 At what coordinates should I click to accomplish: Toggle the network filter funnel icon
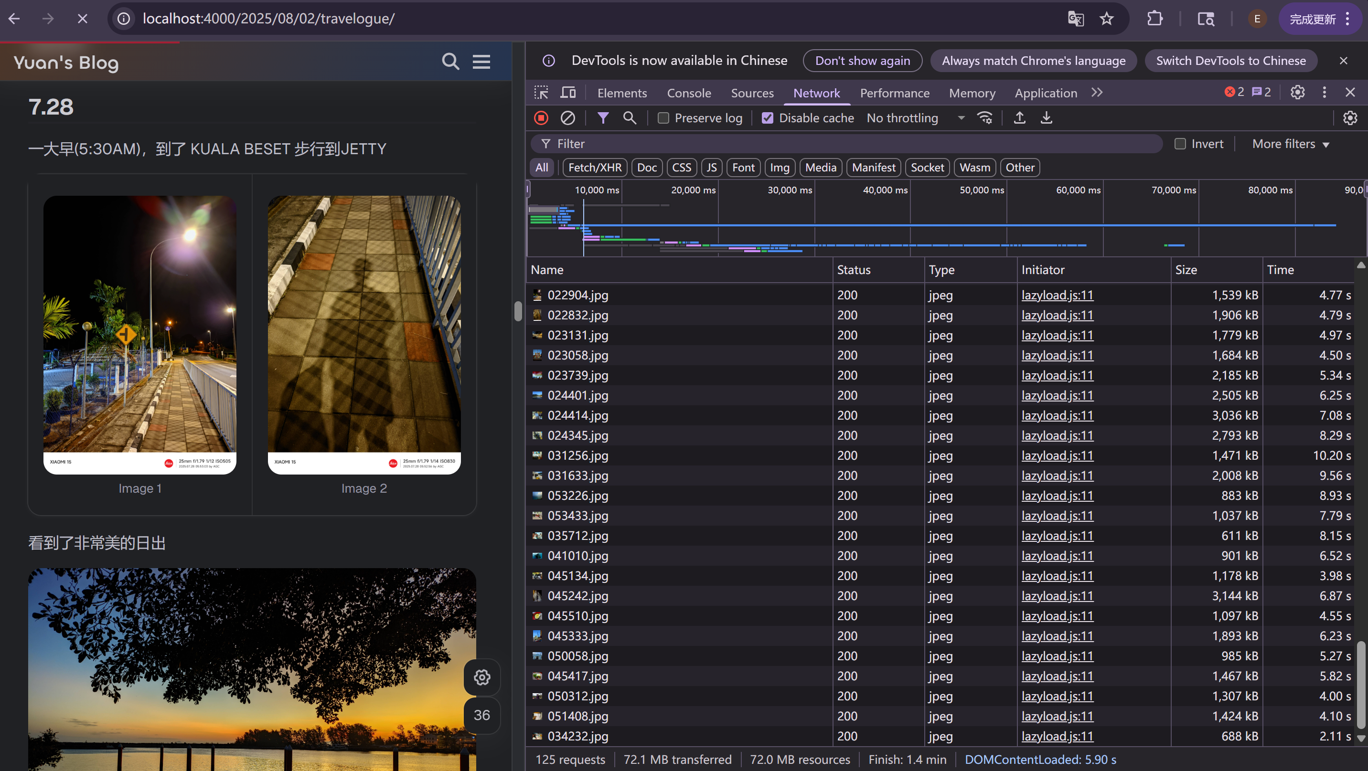coord(603,118)
